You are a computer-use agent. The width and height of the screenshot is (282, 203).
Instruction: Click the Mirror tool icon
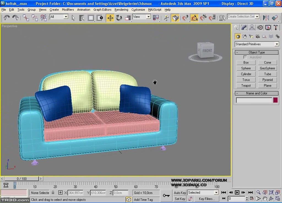(x=266, y=18)
